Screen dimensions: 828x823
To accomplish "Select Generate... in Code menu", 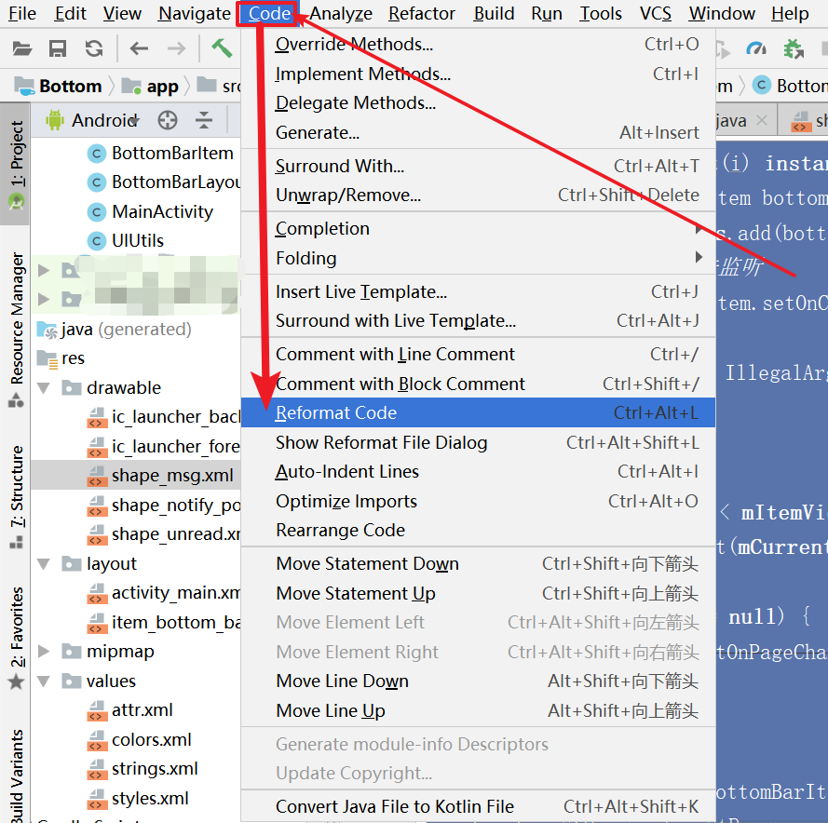I will [479, 132].
